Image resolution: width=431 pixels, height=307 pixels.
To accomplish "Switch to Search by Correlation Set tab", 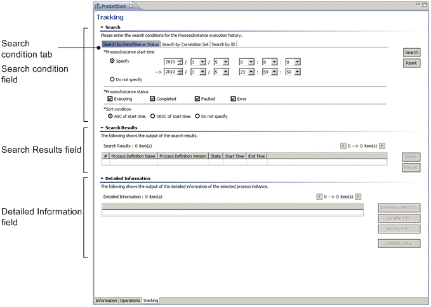I will (x=185, y=44).
